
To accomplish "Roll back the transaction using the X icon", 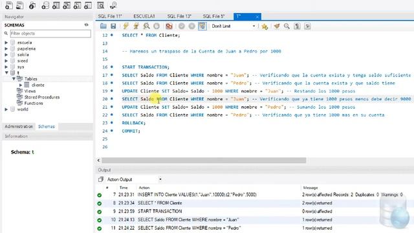I will [x=192, y=26].
